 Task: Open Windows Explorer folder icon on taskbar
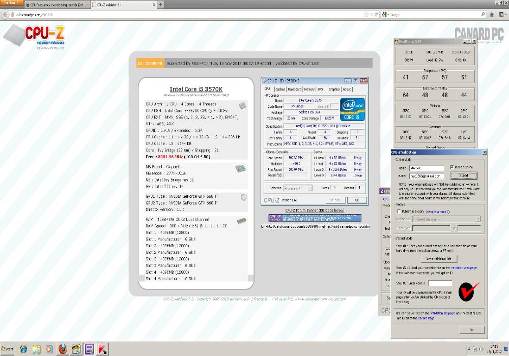tap(36, 349)
